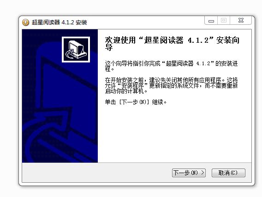Screen dimensions: 262x197
Task: Close the 超星阅读器 installer window
Action: (x=241, y=21)
